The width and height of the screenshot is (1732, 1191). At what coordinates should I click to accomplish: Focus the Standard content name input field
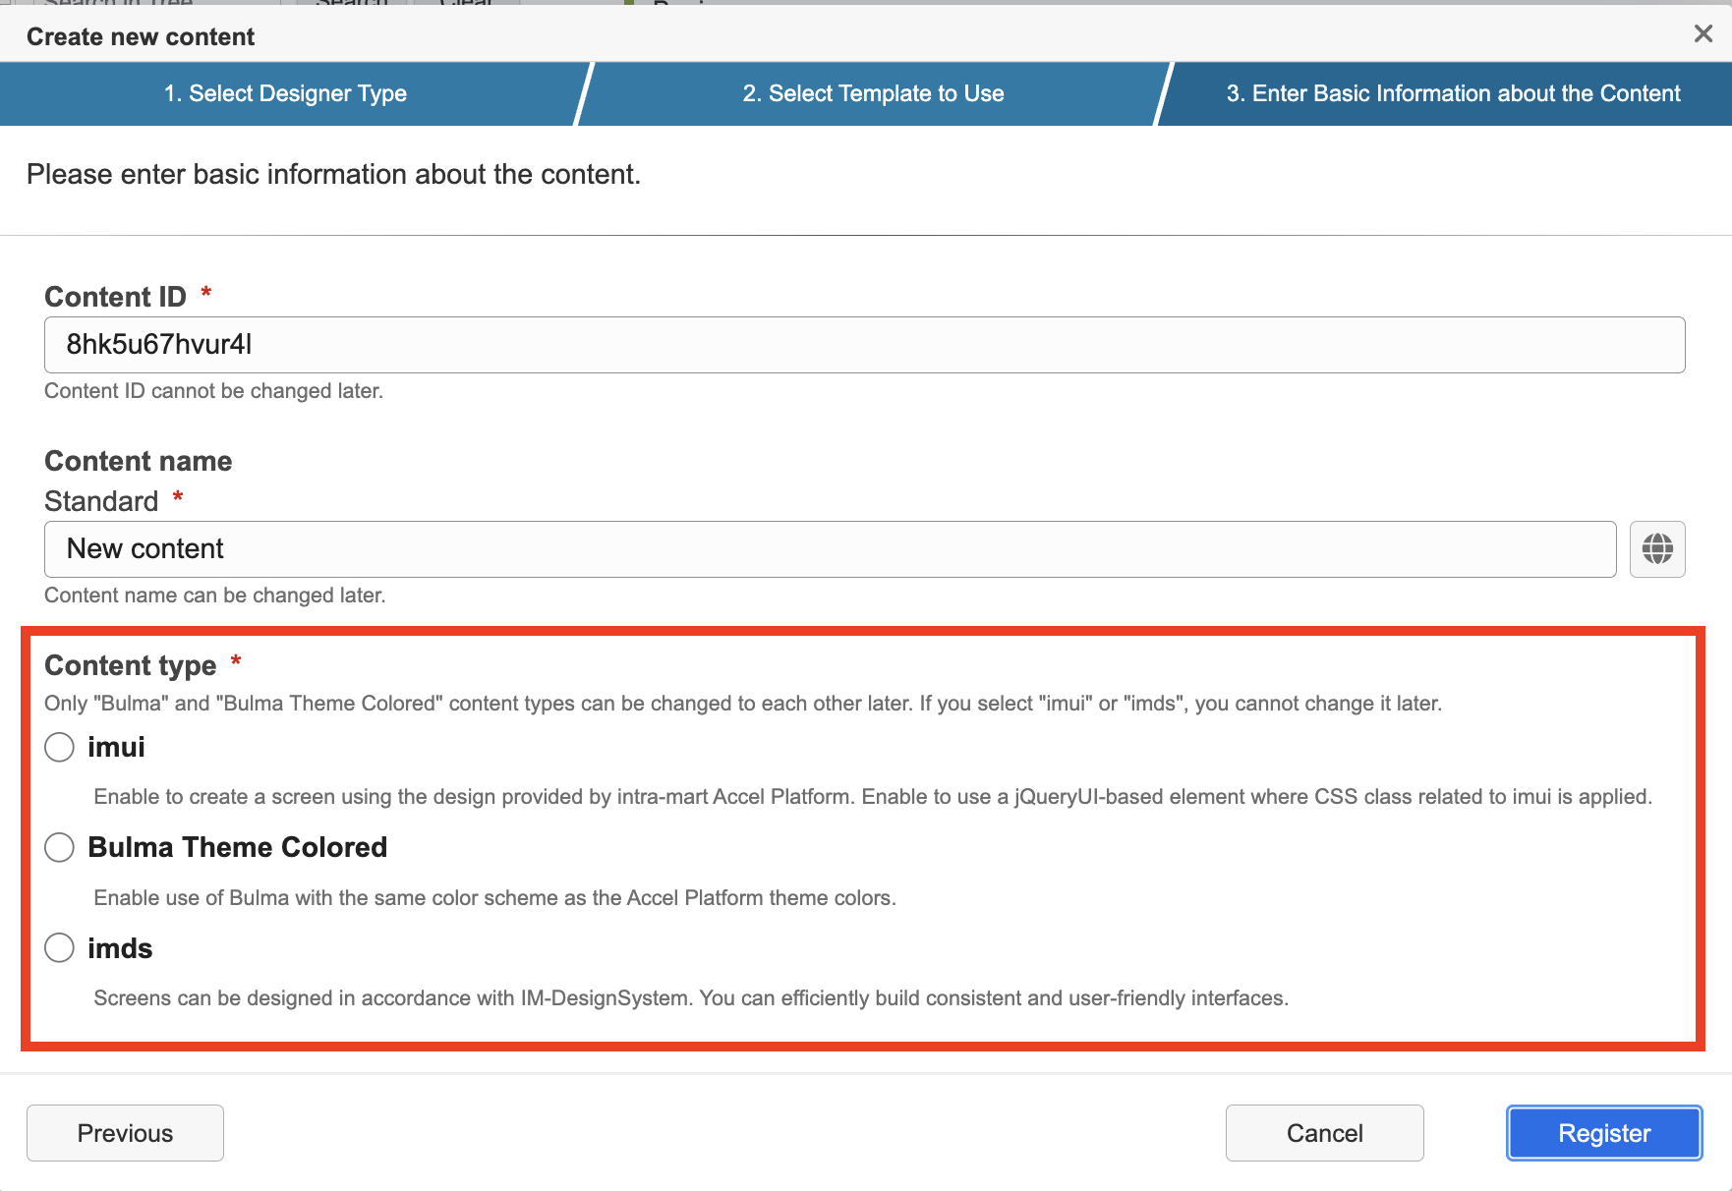830,549
